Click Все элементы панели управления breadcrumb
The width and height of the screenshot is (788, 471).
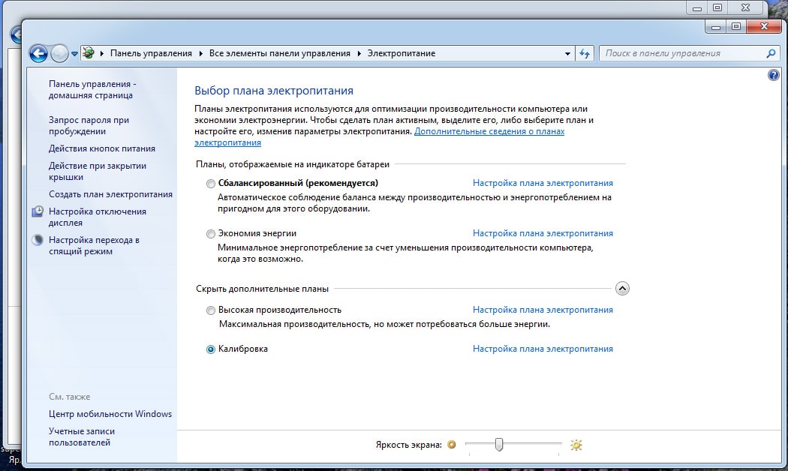pos(280,53)
